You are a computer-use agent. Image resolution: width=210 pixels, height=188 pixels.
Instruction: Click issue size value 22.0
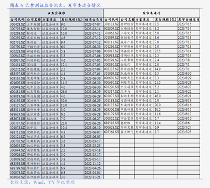click(64, 123)
